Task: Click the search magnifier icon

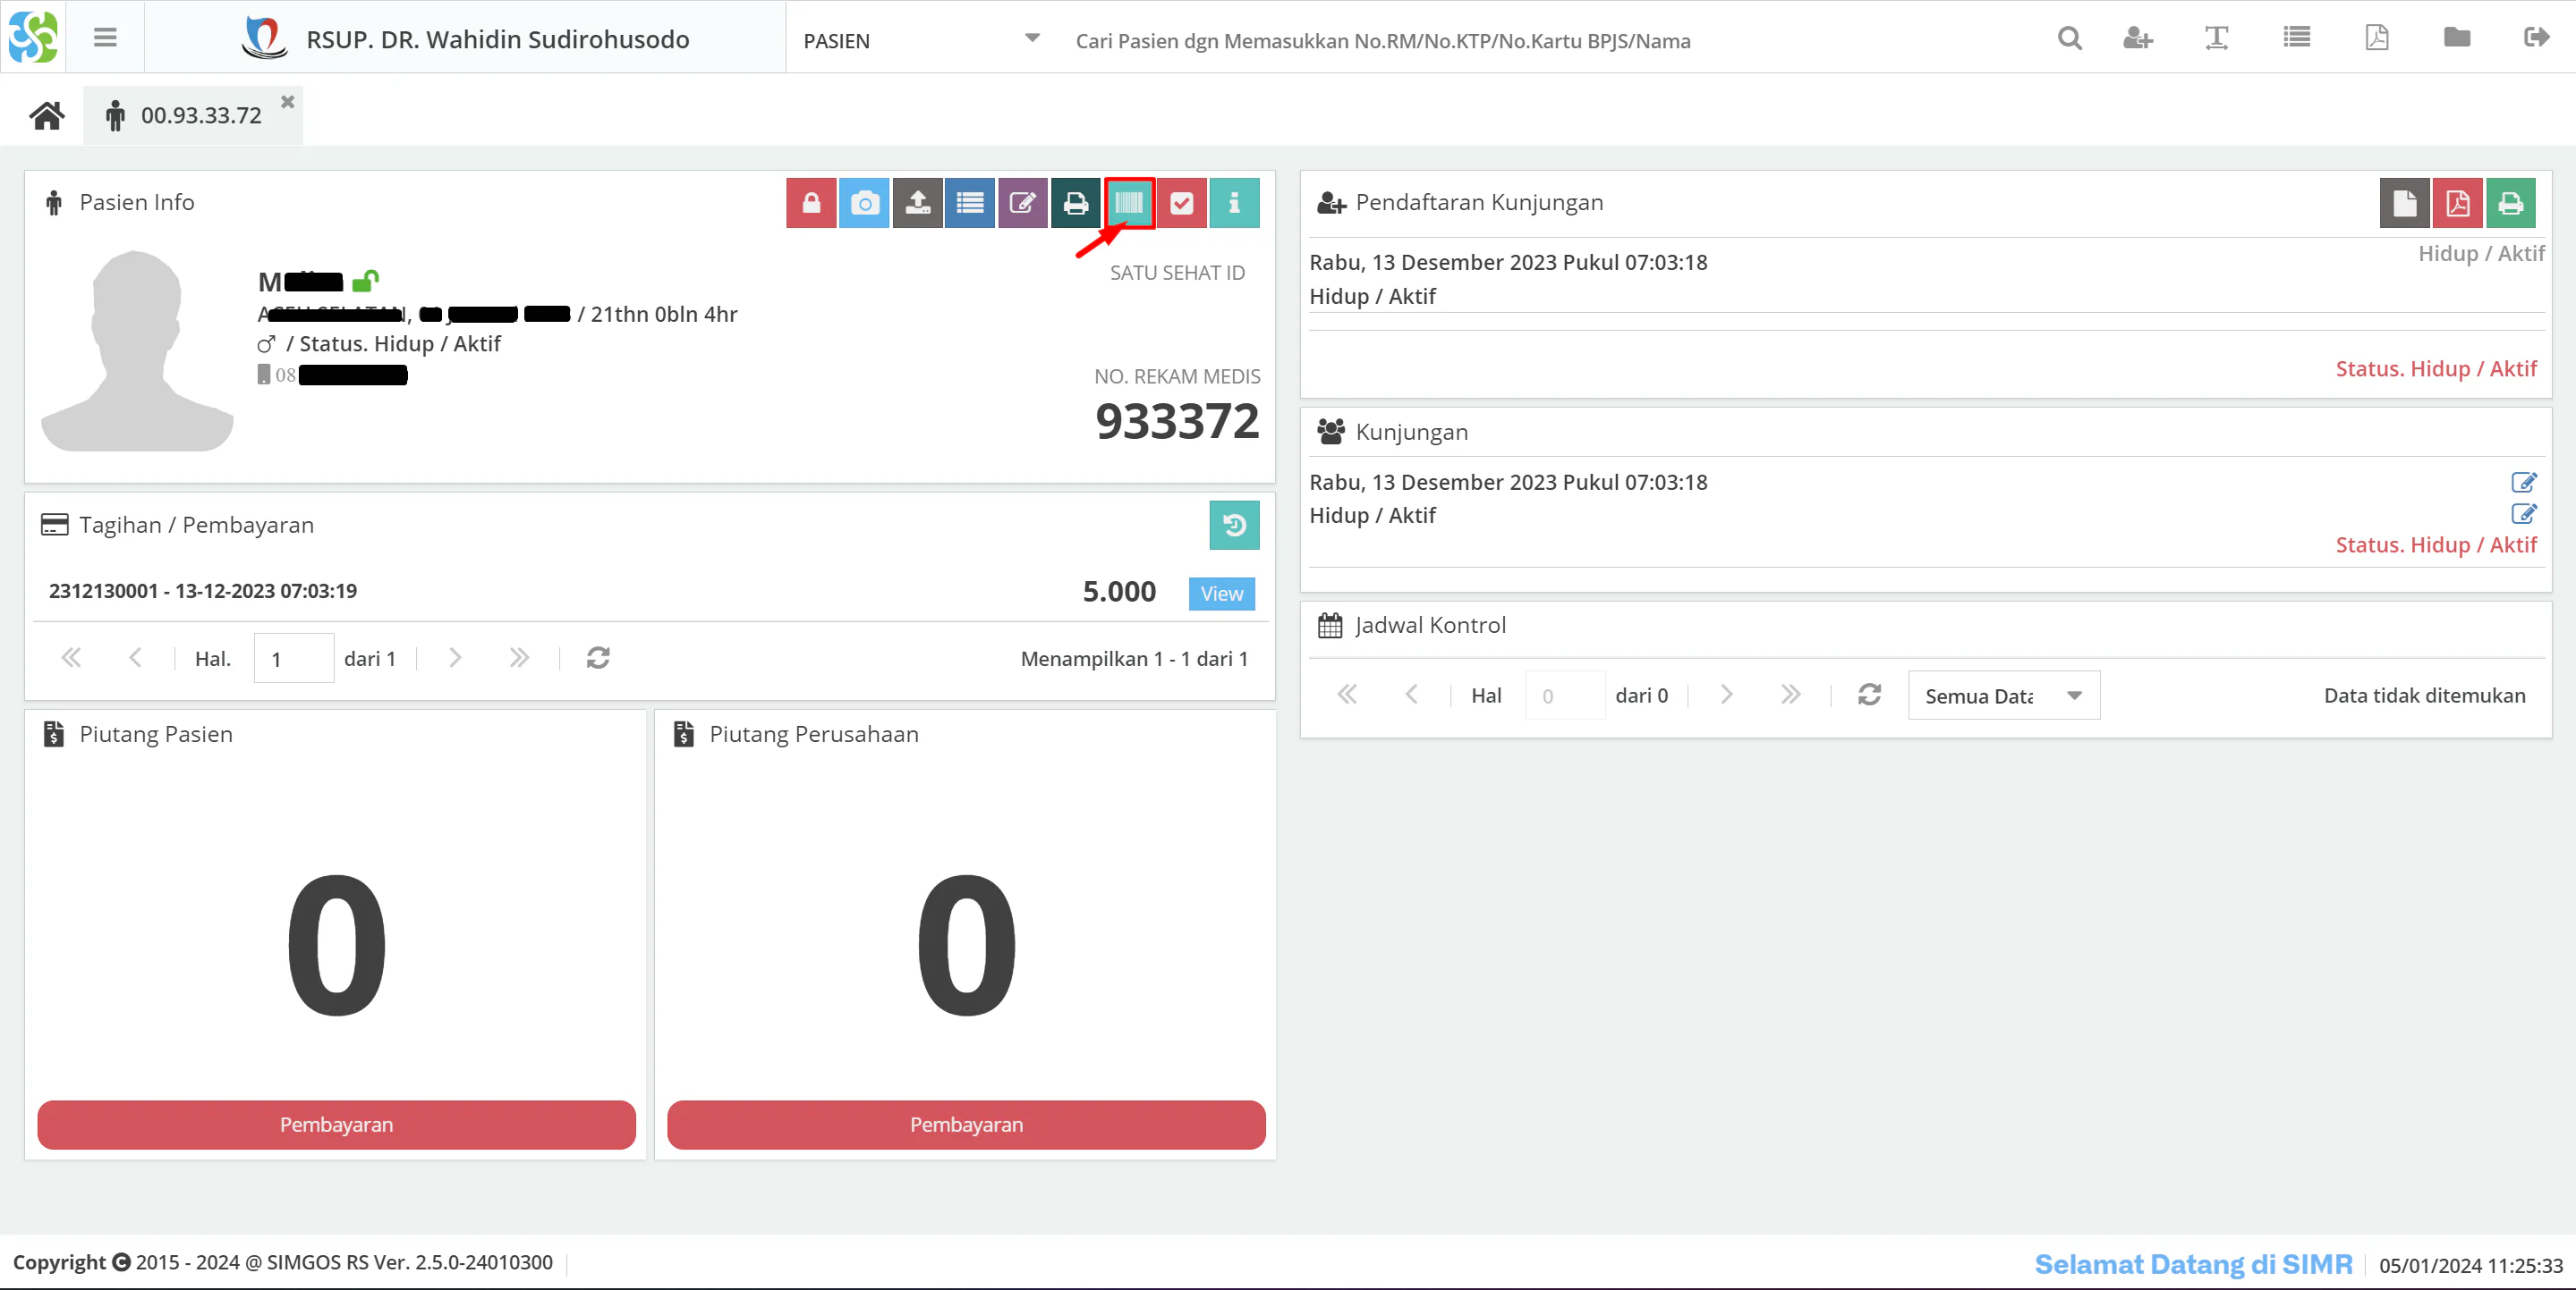Action: coord(2069,38)
